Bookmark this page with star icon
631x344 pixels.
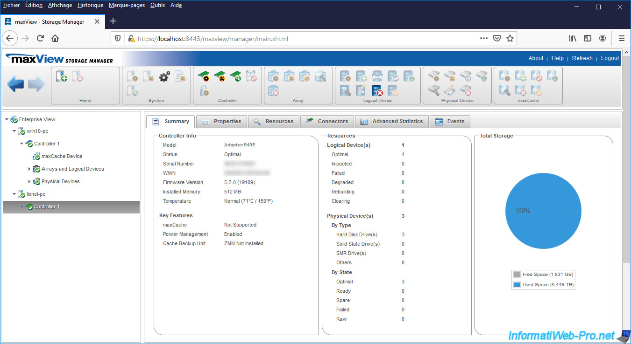click(x=510, y=39)
